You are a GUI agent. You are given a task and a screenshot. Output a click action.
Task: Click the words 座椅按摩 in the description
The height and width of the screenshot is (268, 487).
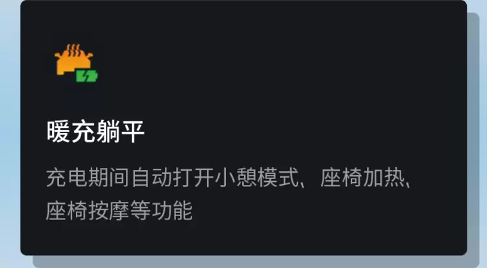(x=88, y=210)
